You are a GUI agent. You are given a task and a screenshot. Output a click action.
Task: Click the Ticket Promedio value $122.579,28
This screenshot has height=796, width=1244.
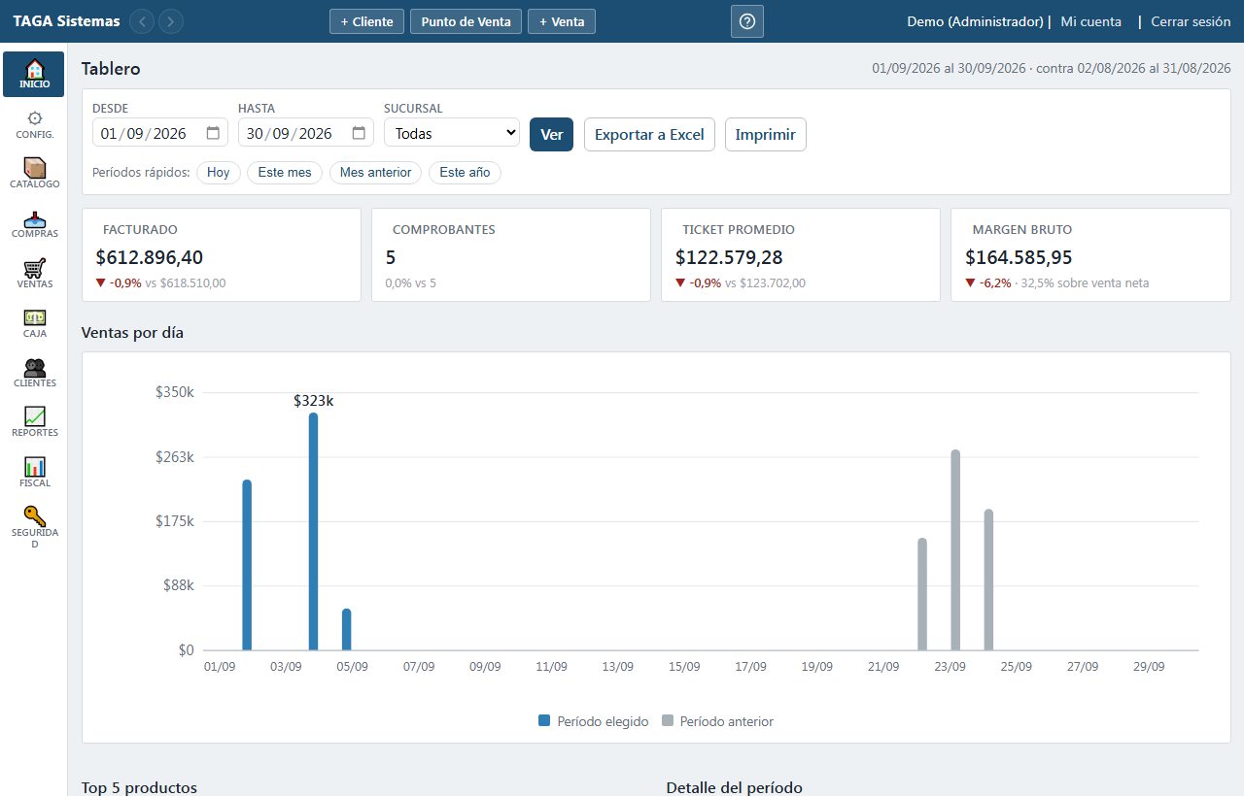click(729, 257)
